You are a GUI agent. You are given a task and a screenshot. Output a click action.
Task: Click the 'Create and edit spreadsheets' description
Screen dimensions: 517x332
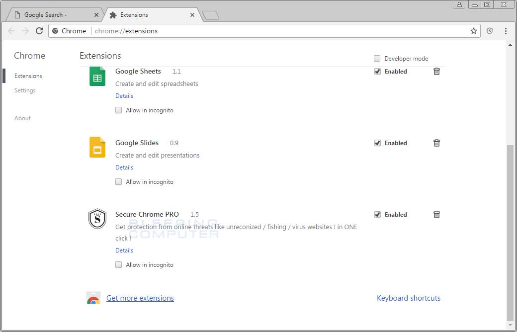(157, 83)
